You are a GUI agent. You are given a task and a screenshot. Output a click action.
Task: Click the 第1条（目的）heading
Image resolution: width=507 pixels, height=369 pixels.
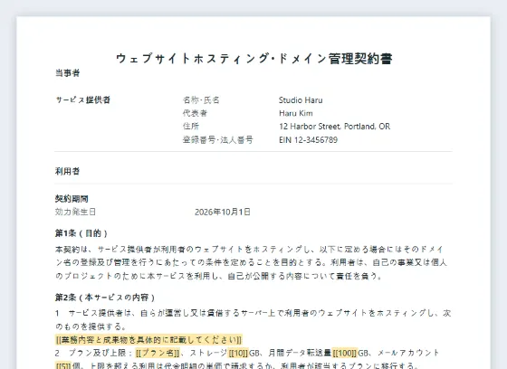pyautogui.click(x=81, y=233)
